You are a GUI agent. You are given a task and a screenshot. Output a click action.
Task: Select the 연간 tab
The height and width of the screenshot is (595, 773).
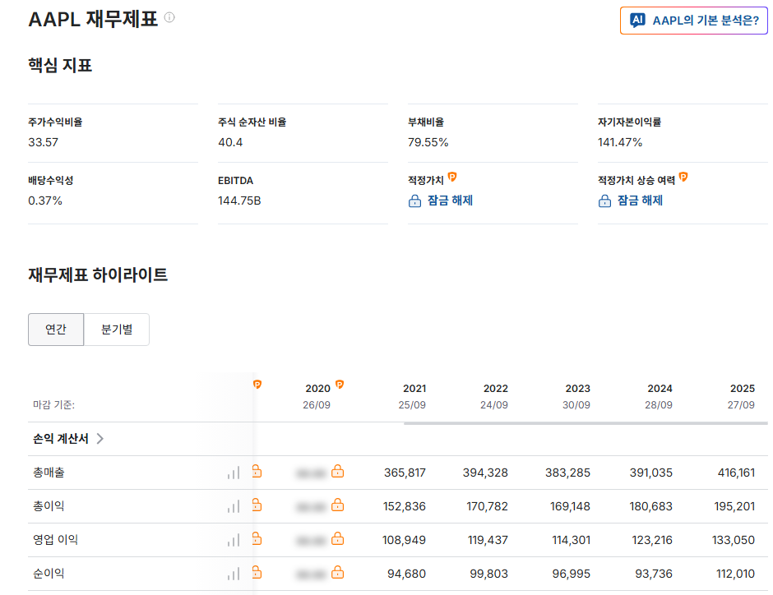click(x=56, y=329)
